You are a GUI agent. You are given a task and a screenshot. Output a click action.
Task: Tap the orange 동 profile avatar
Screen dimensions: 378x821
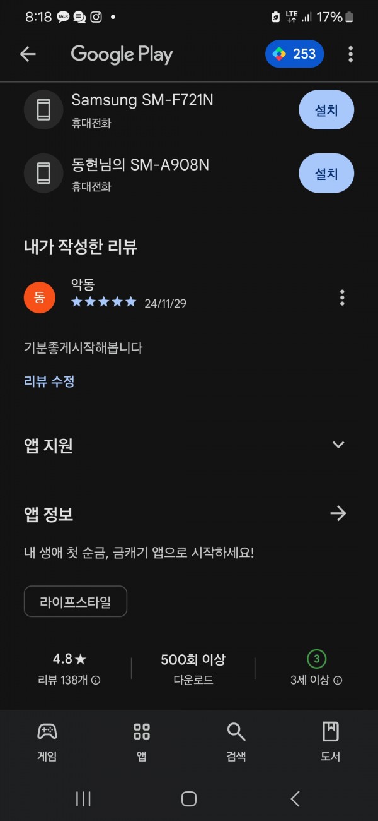pyautogui.click(x=40, y=297)
